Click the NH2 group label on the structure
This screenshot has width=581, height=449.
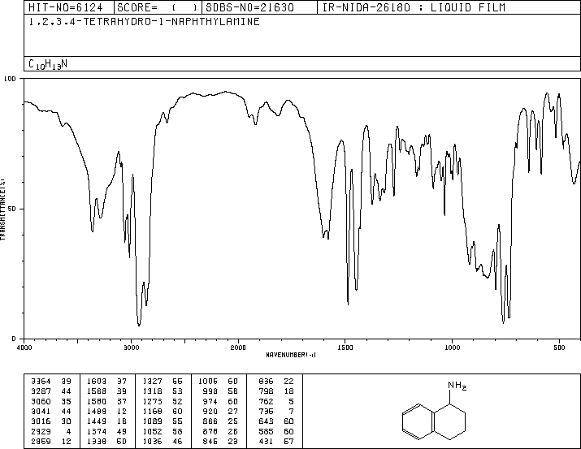pos(457,386)
